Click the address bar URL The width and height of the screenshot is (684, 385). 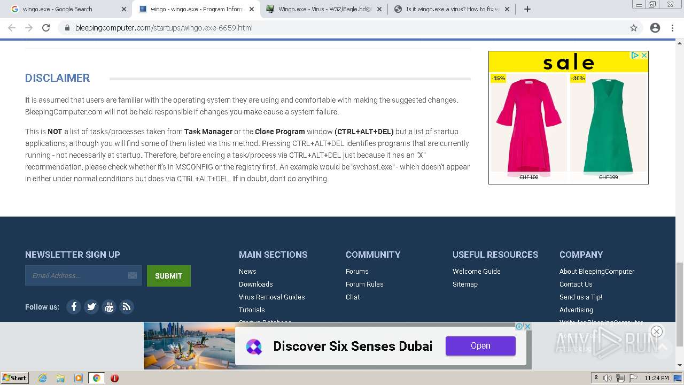point(164,28)
